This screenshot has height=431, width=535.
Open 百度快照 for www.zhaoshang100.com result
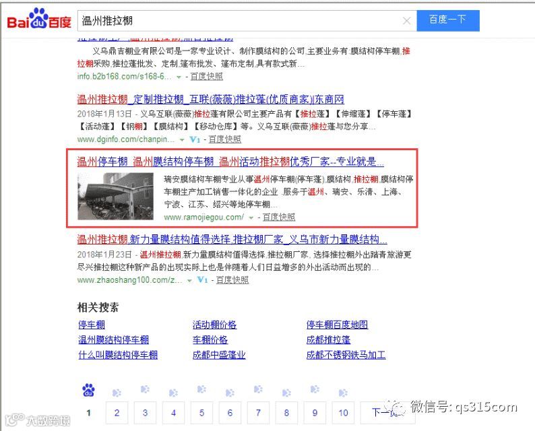pos(232,280)
